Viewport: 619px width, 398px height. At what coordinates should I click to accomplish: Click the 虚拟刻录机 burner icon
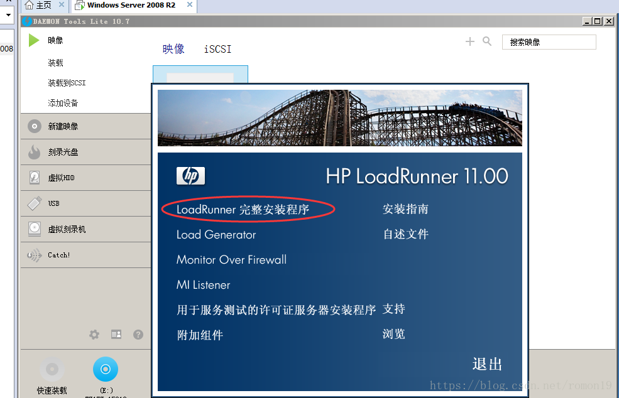[35, 229]
